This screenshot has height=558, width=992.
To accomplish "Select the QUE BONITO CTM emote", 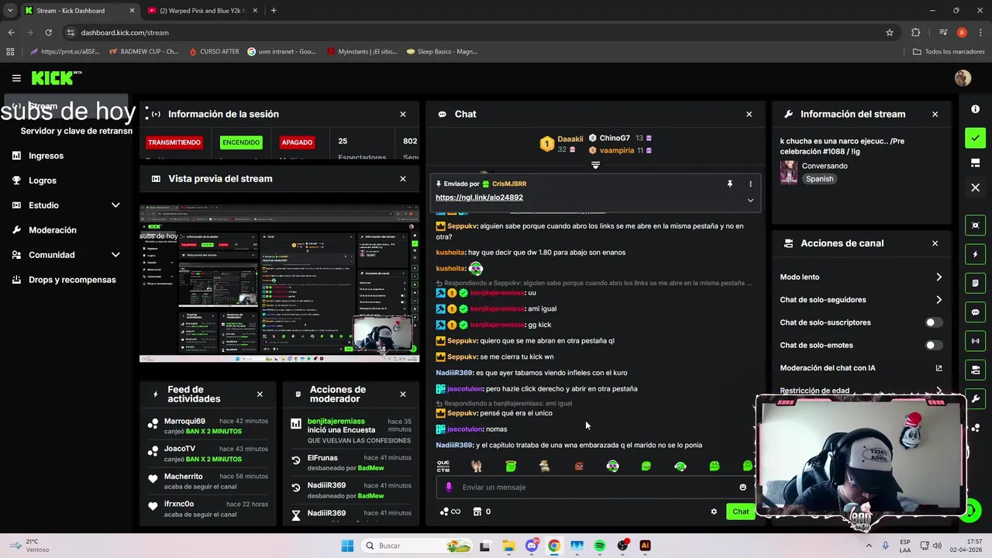I will point(443,466).
